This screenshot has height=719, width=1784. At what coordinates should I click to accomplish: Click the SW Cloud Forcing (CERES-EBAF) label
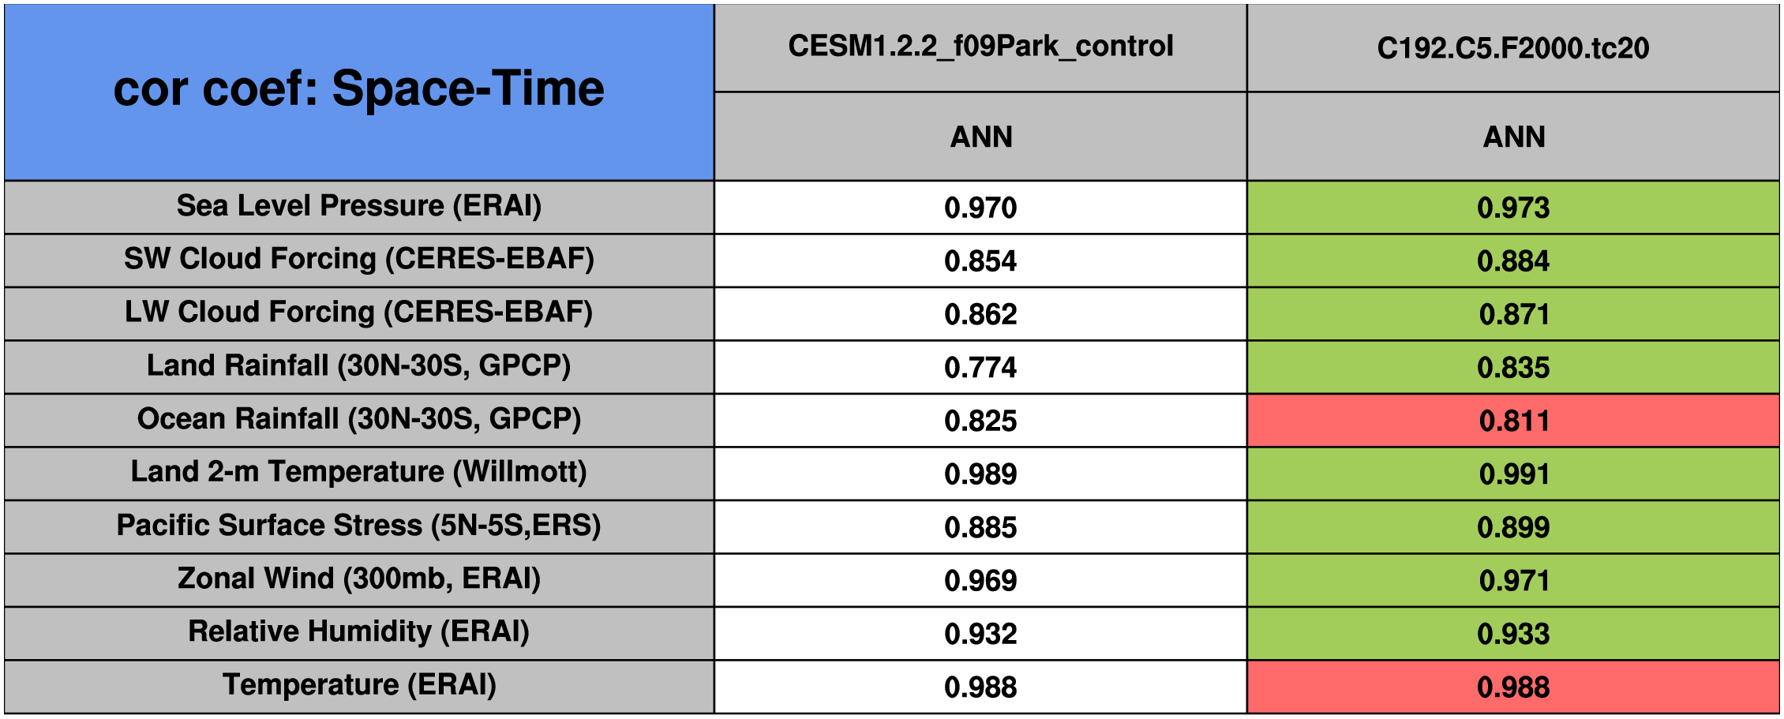pos(359,260)
